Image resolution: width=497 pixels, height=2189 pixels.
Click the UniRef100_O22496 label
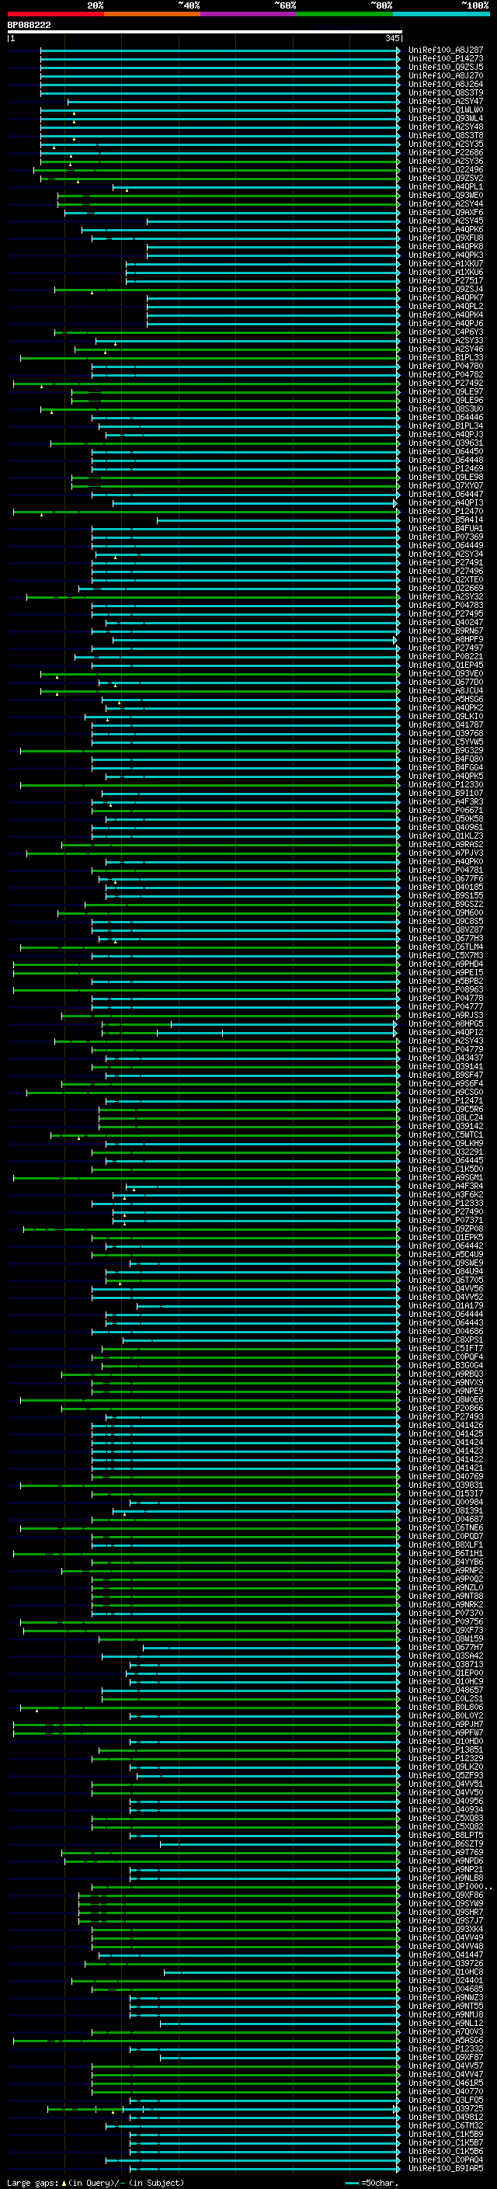click(445, 170)
